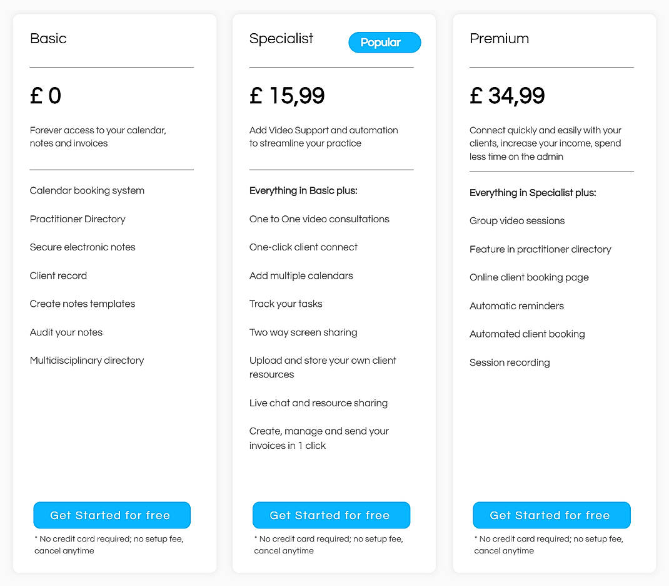Click the no credit card disclaimer under Basic
The width and height of the screenshot is (669, 586).
tap(108, 544)
